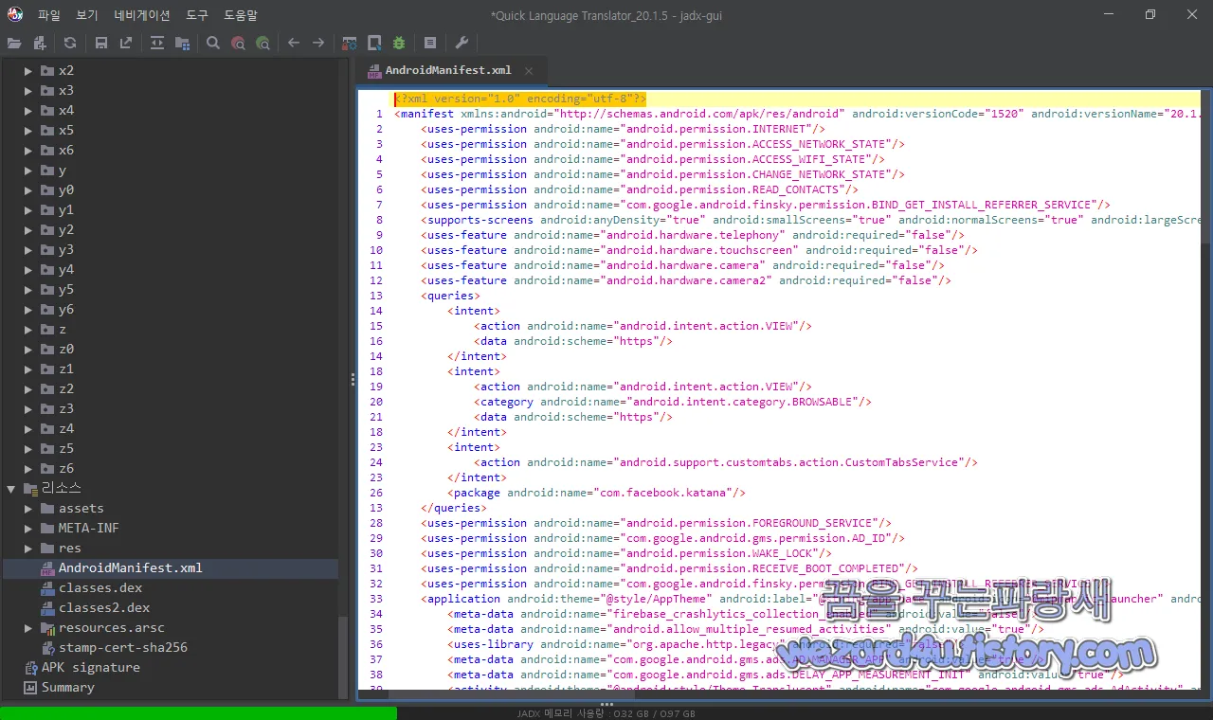Select the x6 package in tree
The height and width of the screenshot is (720, 1213).
pyautogui.click(x=65, y=151)
